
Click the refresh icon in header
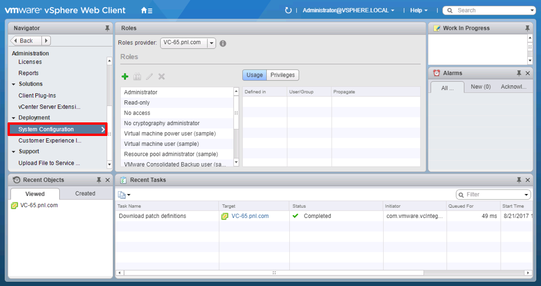288,10
